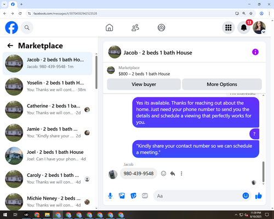This screenshot has height=219, width=274.
Task: Click the 980-439-9548 message bubble
Action: [x=139, y=174]
